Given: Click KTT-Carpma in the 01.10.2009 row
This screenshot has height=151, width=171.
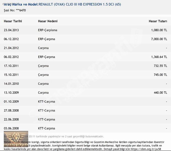Looking at the screenshot, I should point(46,102).
